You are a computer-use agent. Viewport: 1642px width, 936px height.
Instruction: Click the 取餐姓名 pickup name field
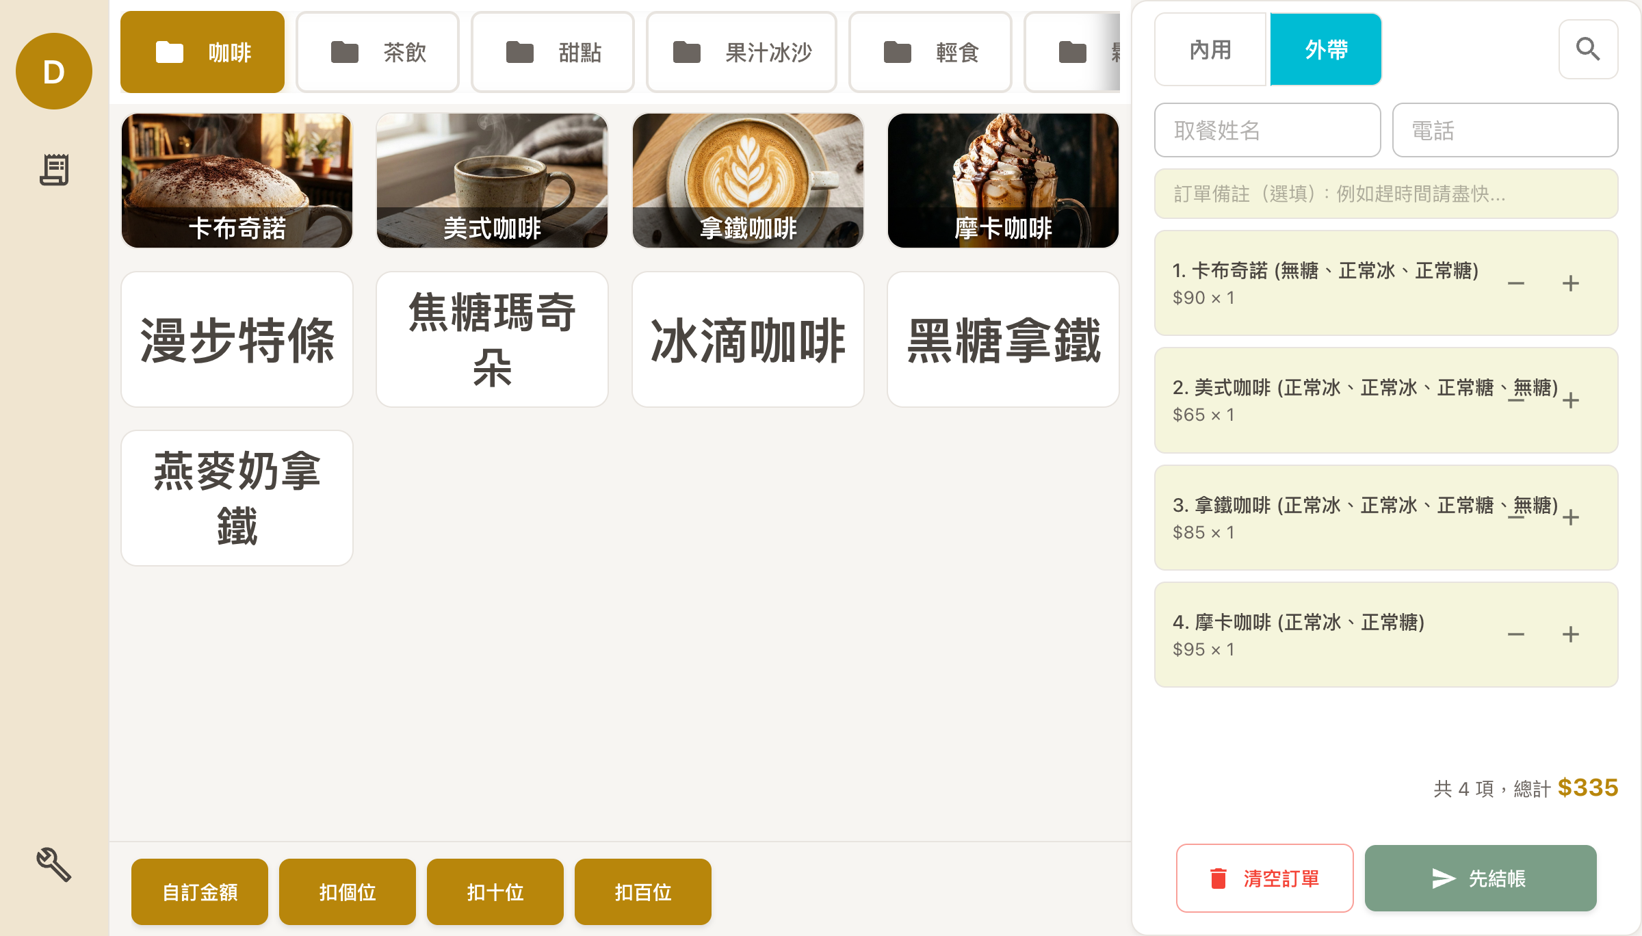(1267, 130)
